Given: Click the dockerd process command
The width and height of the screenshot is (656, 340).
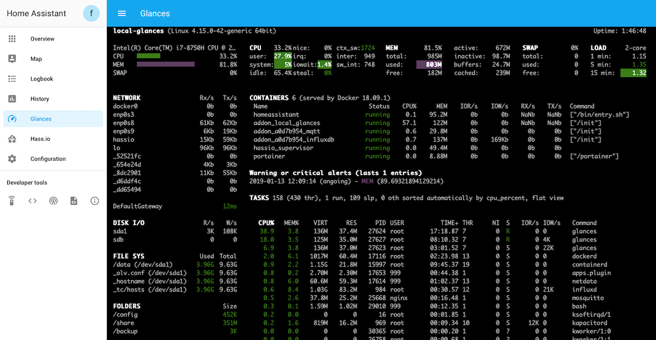Looking at the screenshot, I should pyautogui.click(x=584, y=257).
